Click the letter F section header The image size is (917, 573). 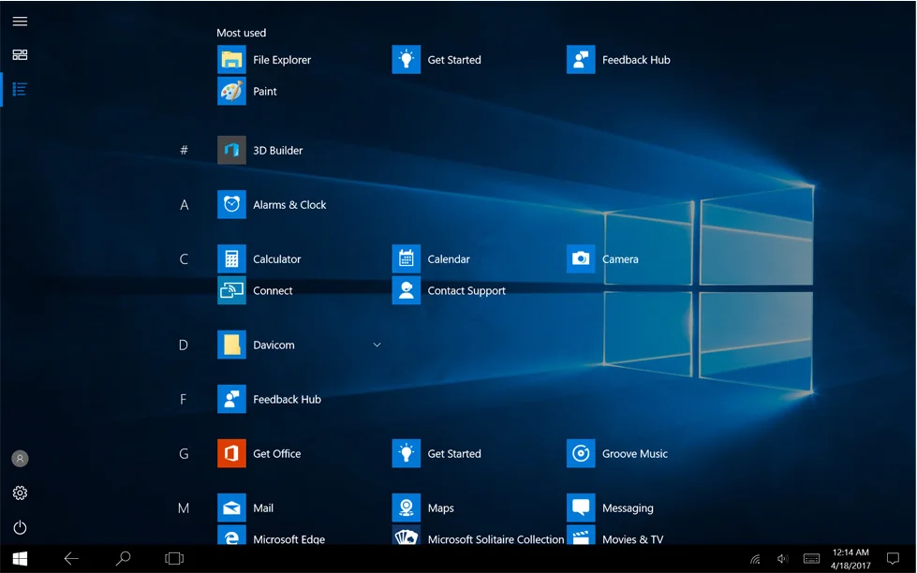[x=184, y=400]
